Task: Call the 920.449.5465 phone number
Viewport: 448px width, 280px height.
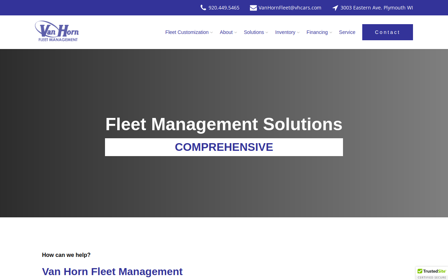Action: pyautogui.click(x=224, y=8)
